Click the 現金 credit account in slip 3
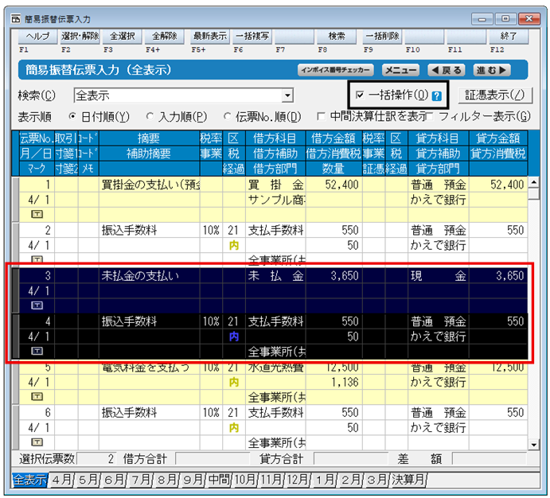This screenshot has height=498, width=550. pyautogui.click(x=439, y=276)
